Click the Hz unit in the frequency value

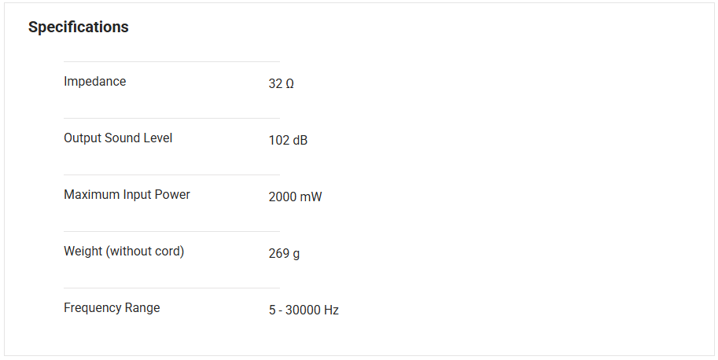pyautogui.click(x=331, y=310)
